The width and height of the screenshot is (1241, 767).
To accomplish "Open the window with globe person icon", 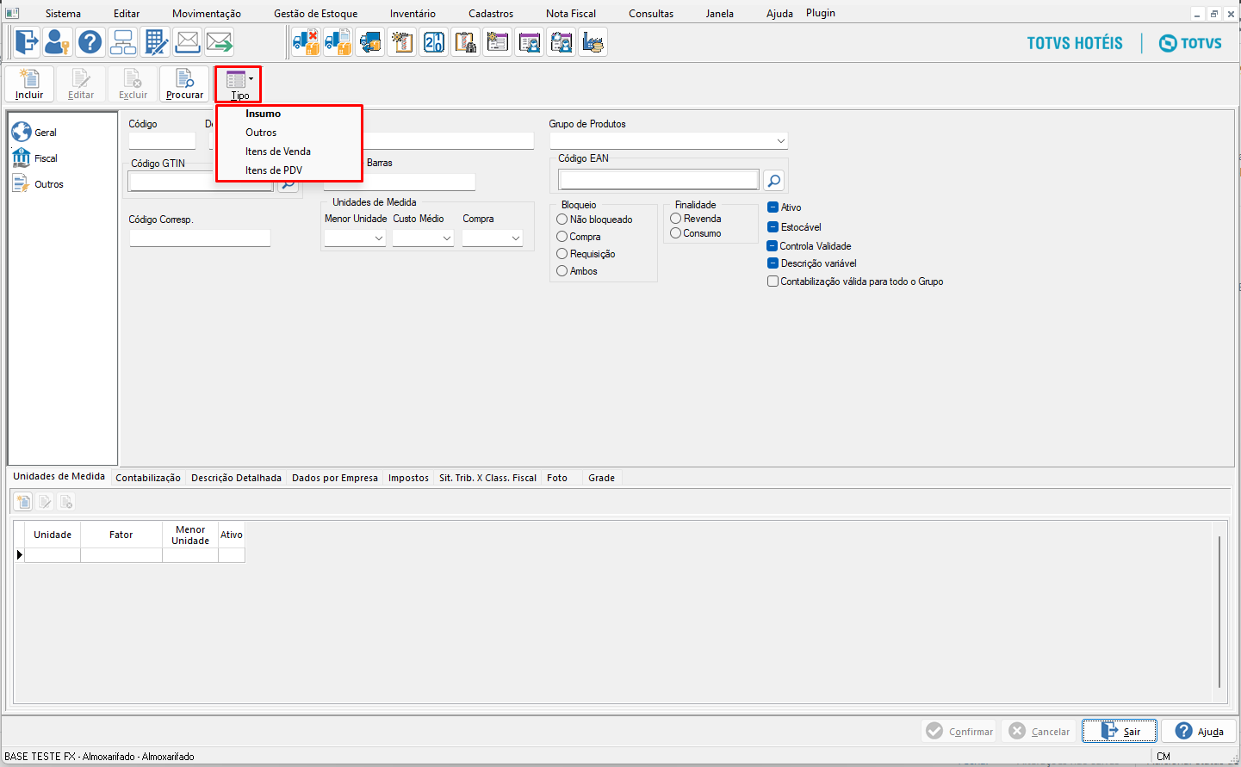I will (561, 41).
